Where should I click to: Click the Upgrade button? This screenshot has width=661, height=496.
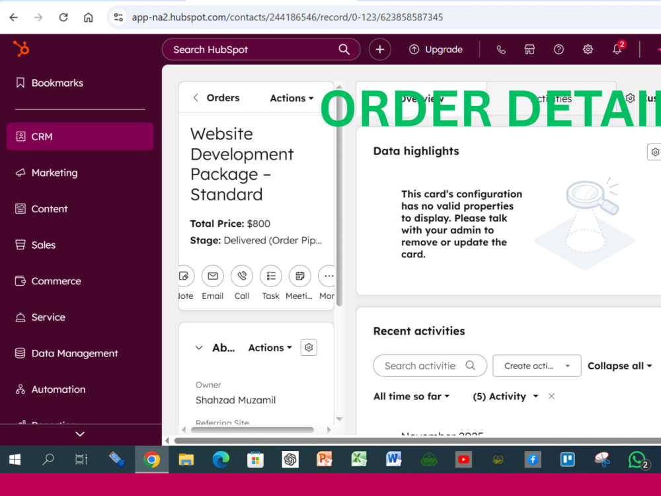click(436, 50)
